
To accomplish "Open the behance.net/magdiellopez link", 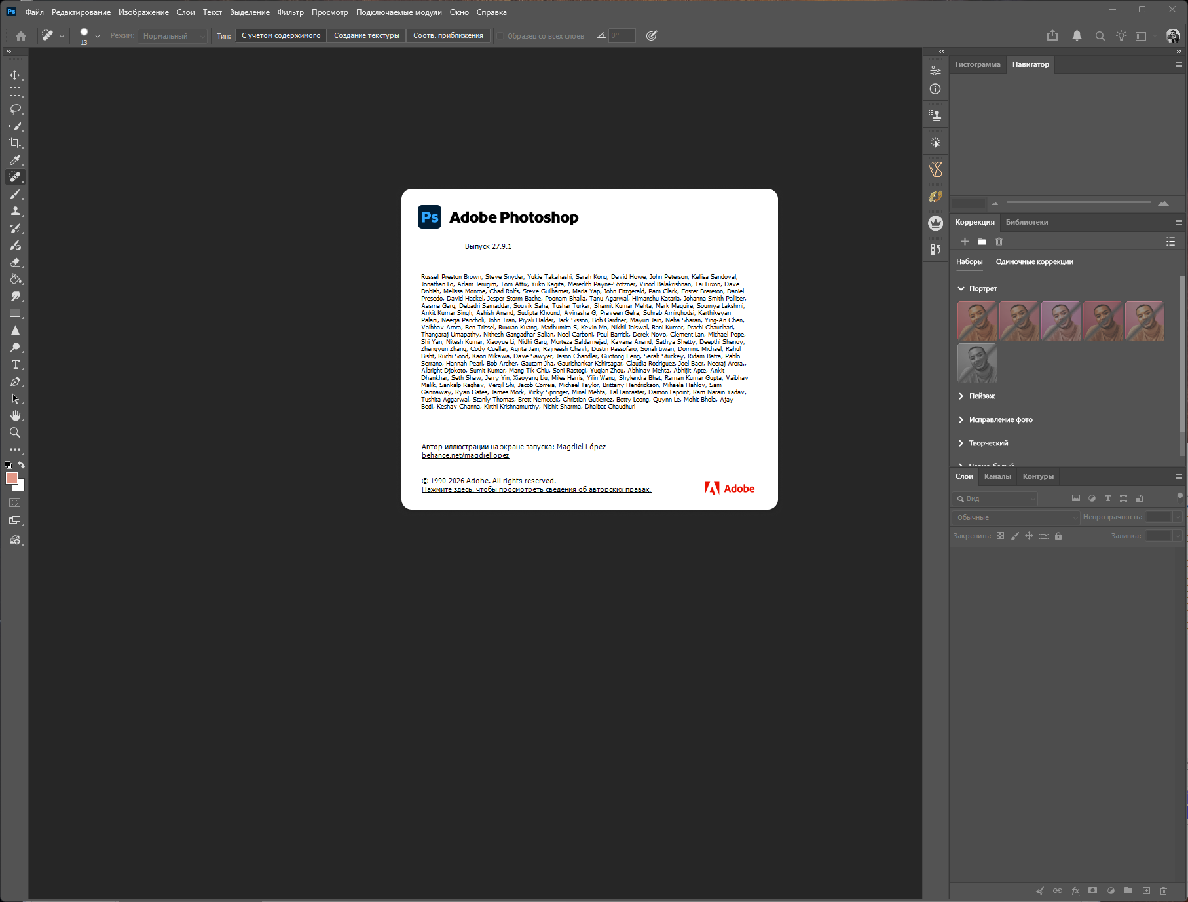I will (465, 455).
